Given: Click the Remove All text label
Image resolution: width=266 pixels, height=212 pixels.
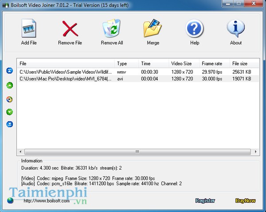Looking at the screenshot, I should tap(112, 43).
